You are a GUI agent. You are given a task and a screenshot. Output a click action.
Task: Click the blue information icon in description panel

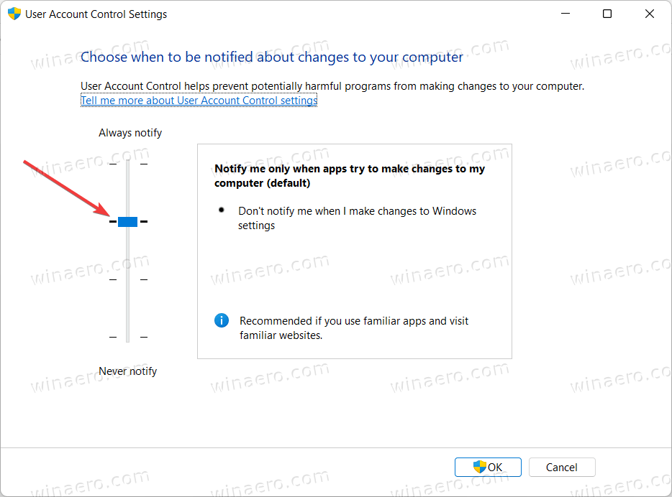point(221,320)
